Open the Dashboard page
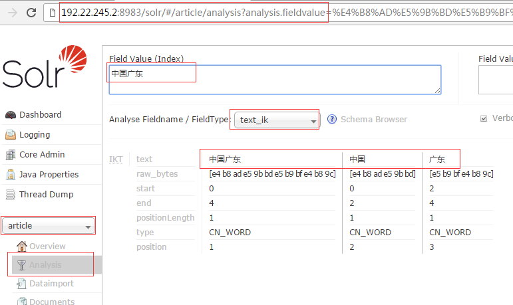The height and width of the screenshot is (305, 513). 40,115
